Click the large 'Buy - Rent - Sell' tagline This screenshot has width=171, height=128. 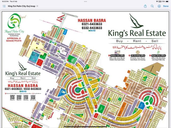(x=137, y=41)
